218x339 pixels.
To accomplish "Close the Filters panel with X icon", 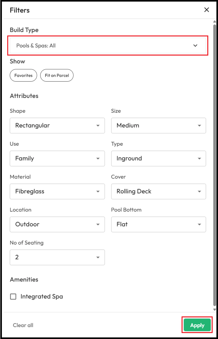I will tap(207, 10).
